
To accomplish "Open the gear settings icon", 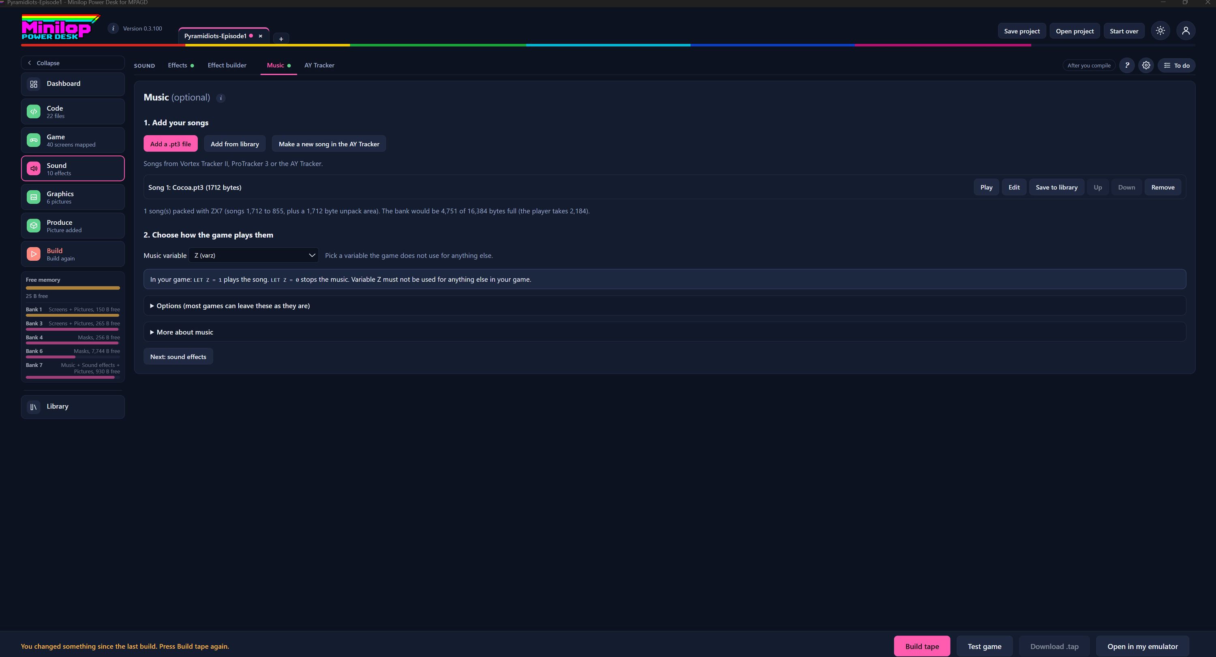I will point(1146,66).
